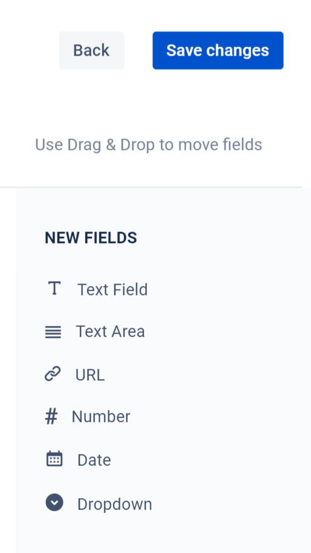Screen dimensions: 311x553
Task: Choose the URL field type label
Action: [90, 375]
